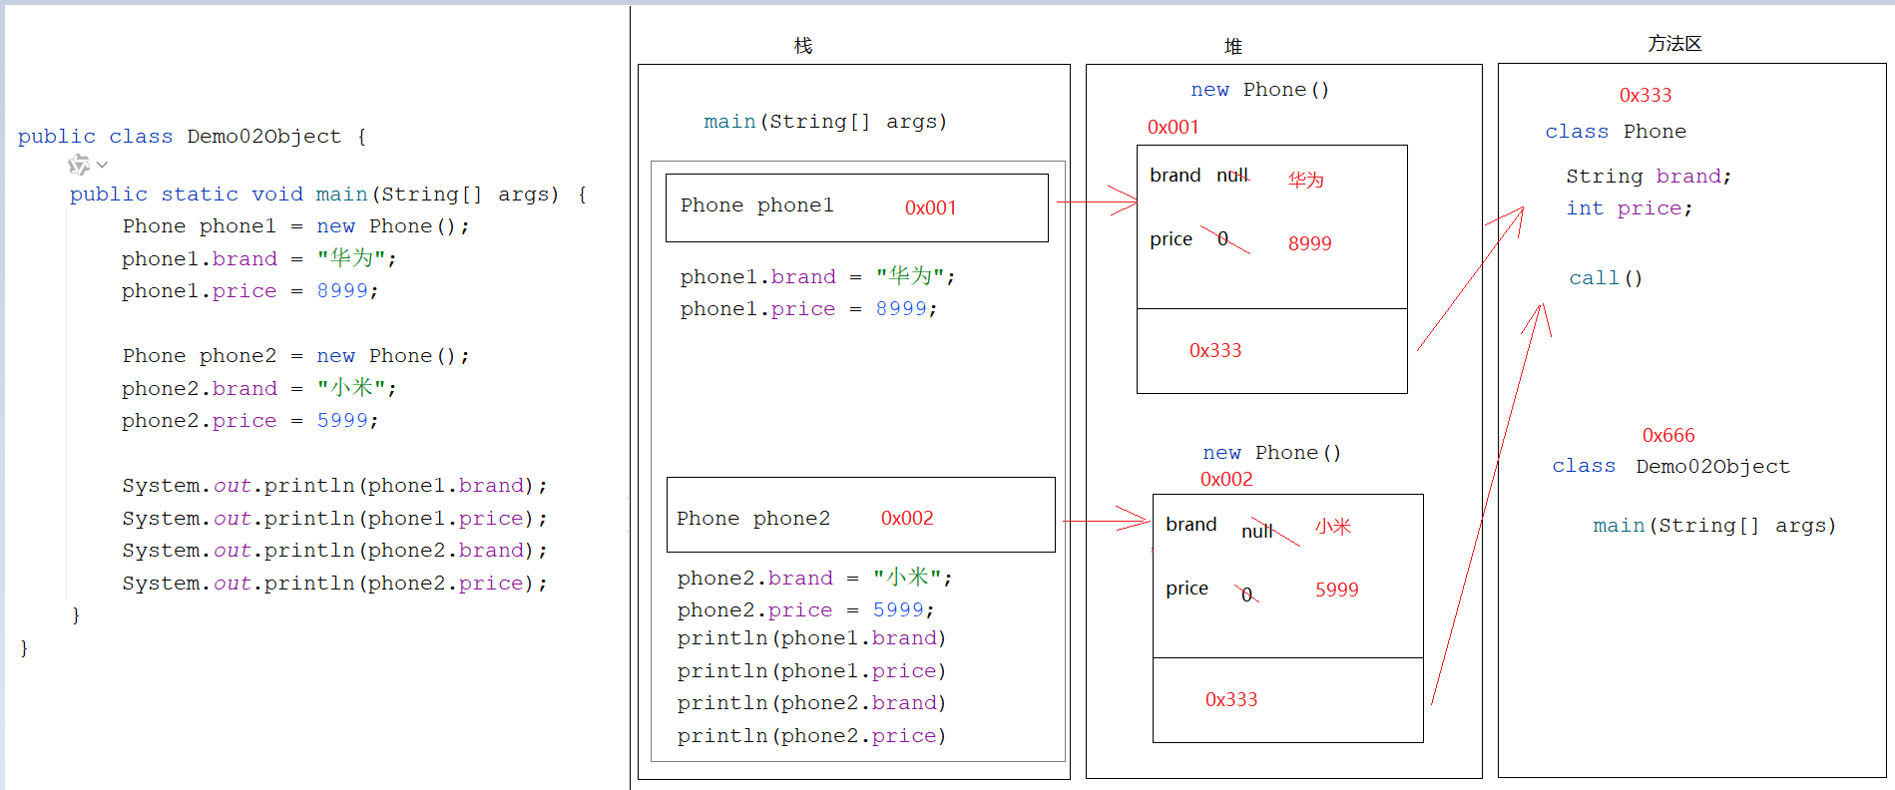
Task: Click the "String brand;" field in method area
Action: click(1648, 177)
